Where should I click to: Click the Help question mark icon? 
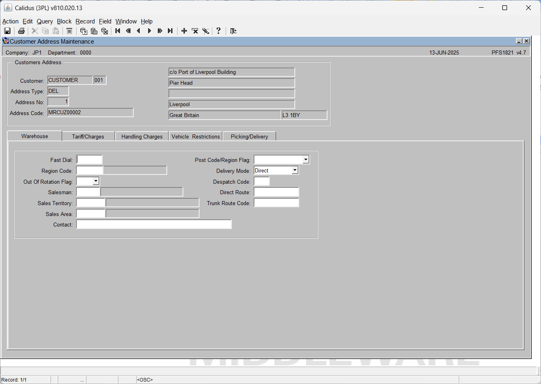[x=218, y=31]
